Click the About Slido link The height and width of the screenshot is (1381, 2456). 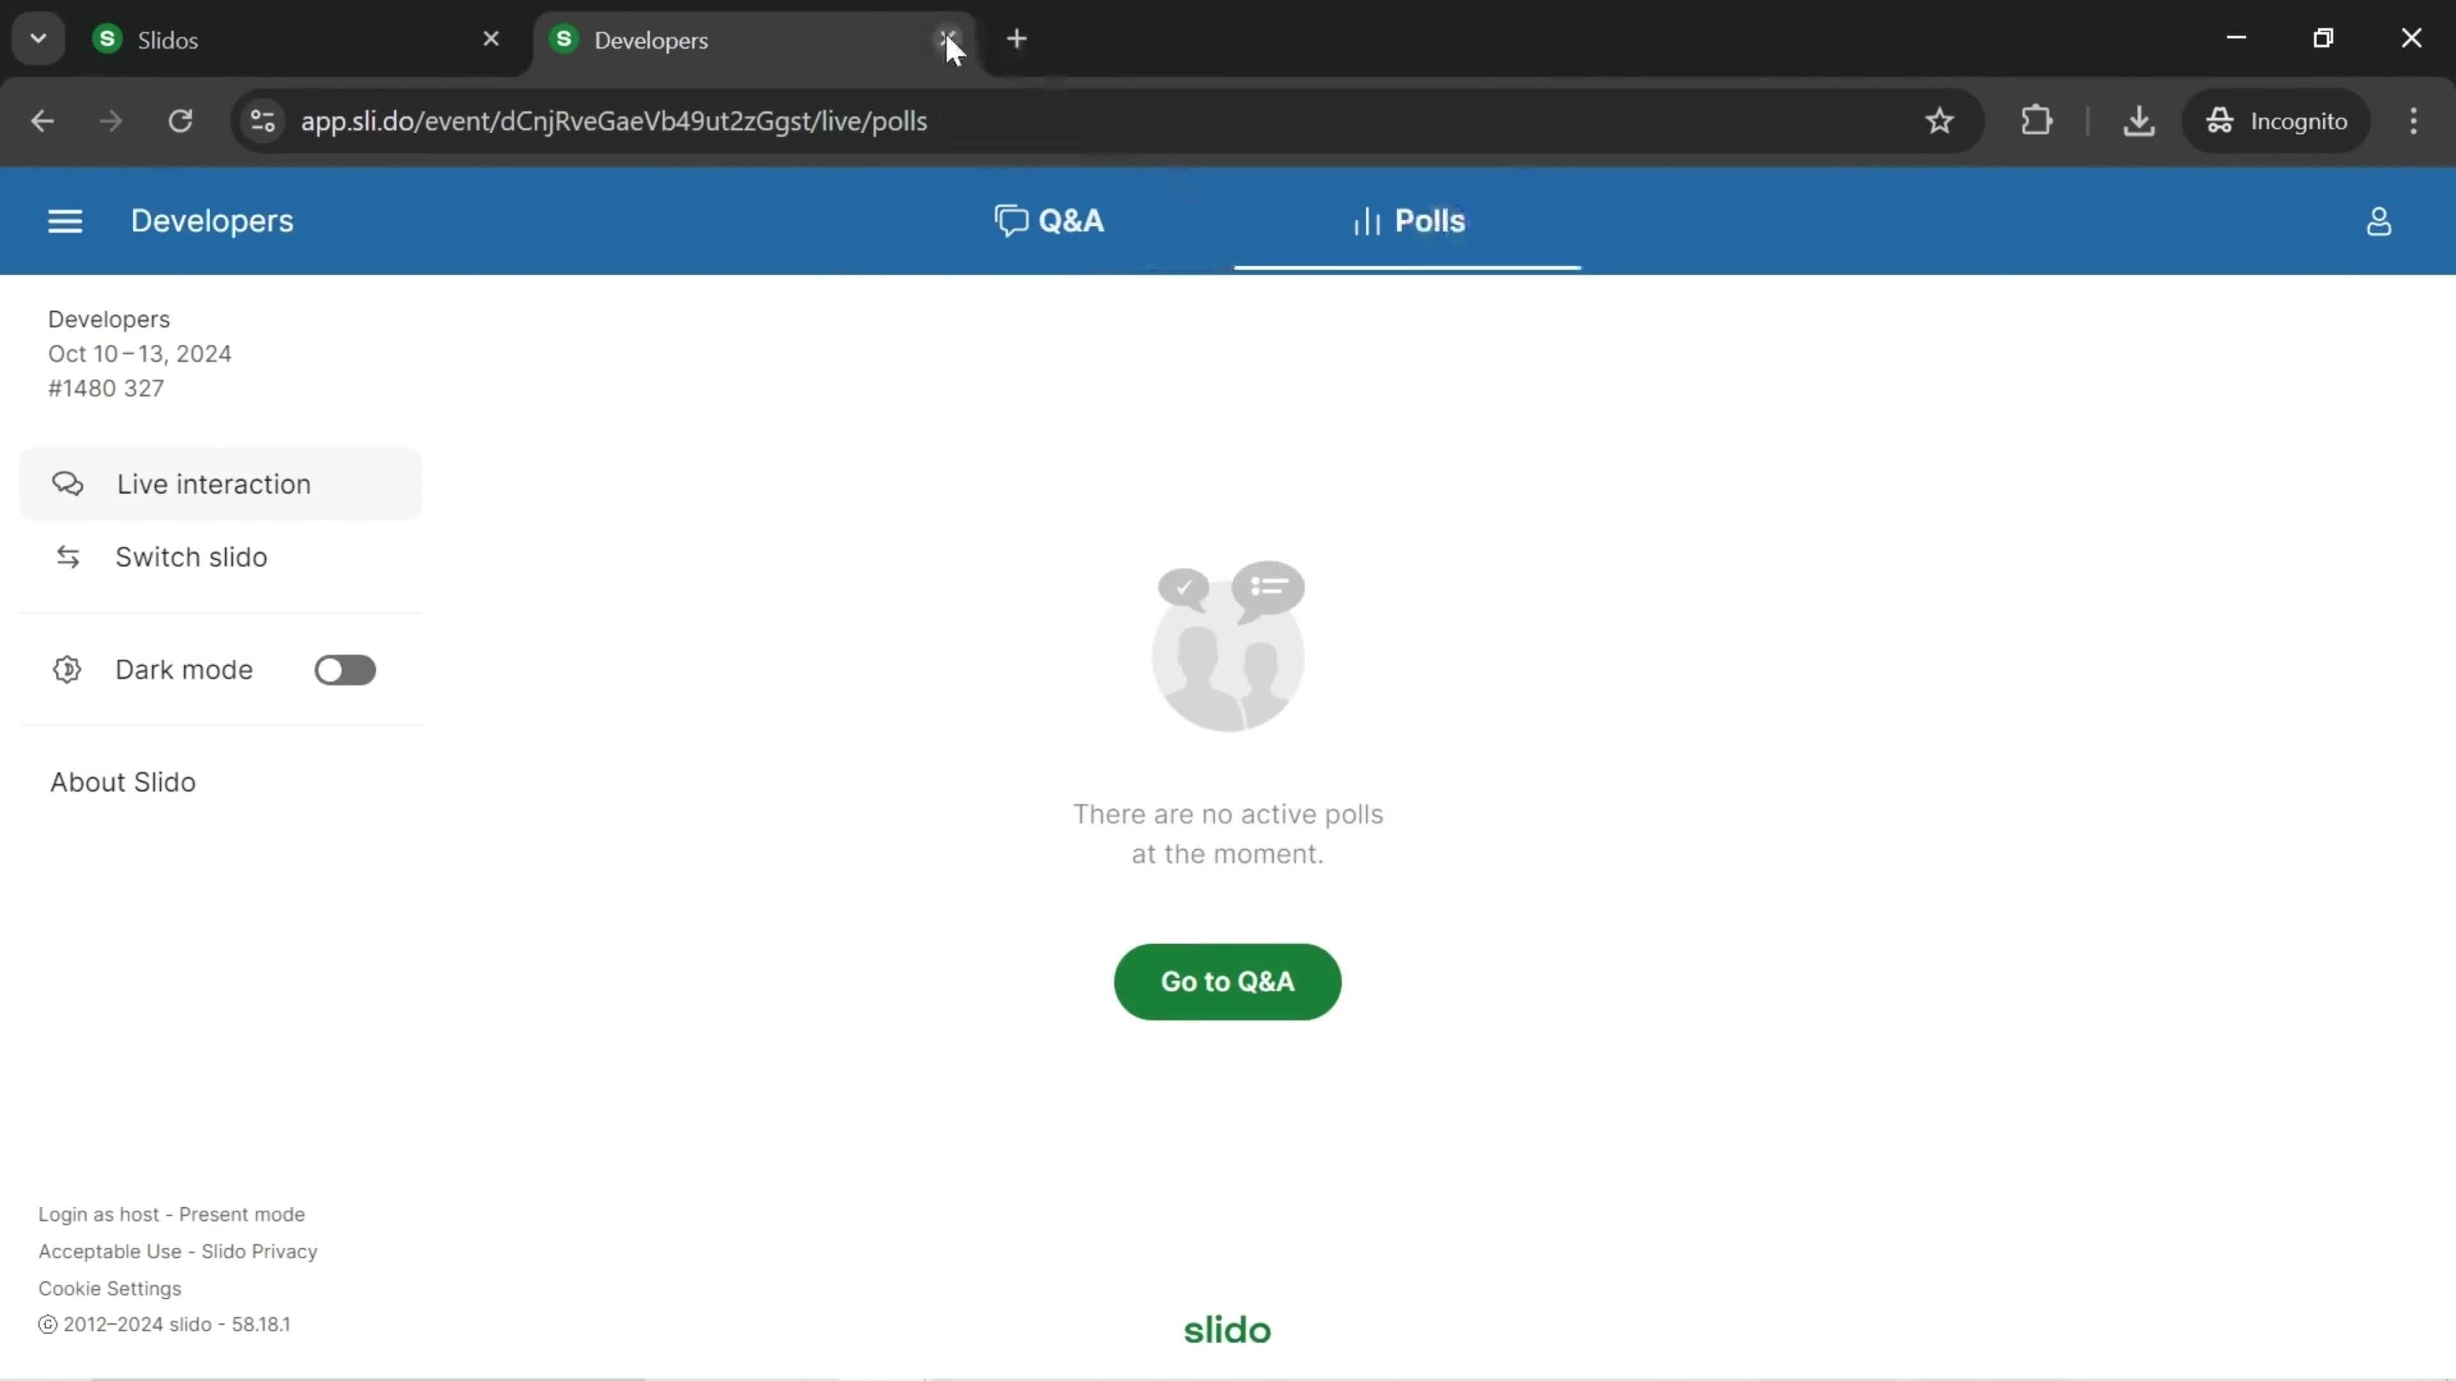pyautogui.click(x=122, y=781)
